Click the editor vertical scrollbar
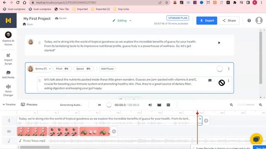Screen dimensions: 266x149 click(x=261, y=58)
